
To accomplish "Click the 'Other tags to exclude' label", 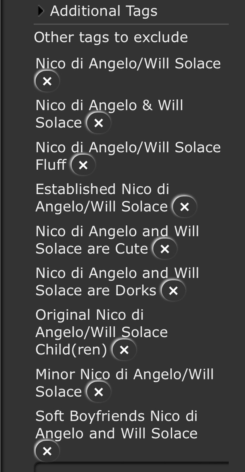I will [111, 37].
